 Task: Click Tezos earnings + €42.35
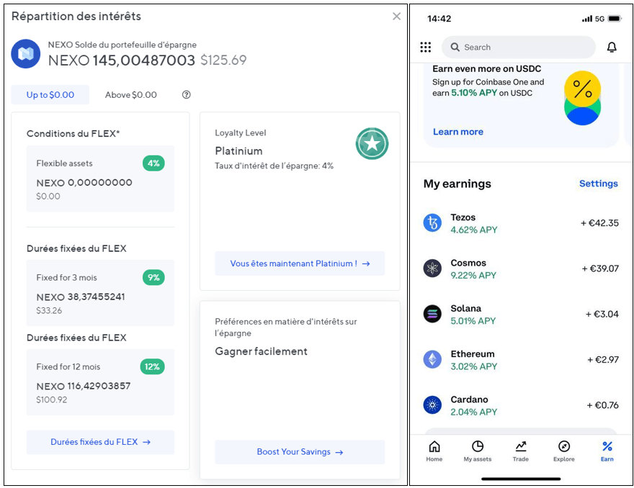(x=599, y=223)
